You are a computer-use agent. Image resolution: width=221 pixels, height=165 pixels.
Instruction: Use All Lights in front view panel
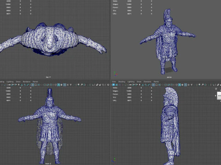[70, 85]
